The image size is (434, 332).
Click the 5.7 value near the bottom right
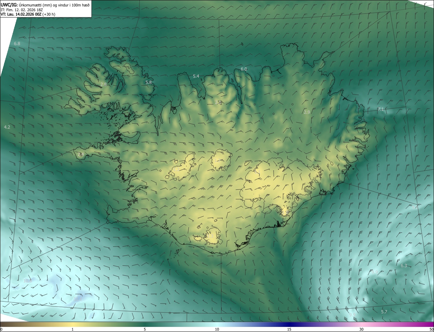click(384, 312)
